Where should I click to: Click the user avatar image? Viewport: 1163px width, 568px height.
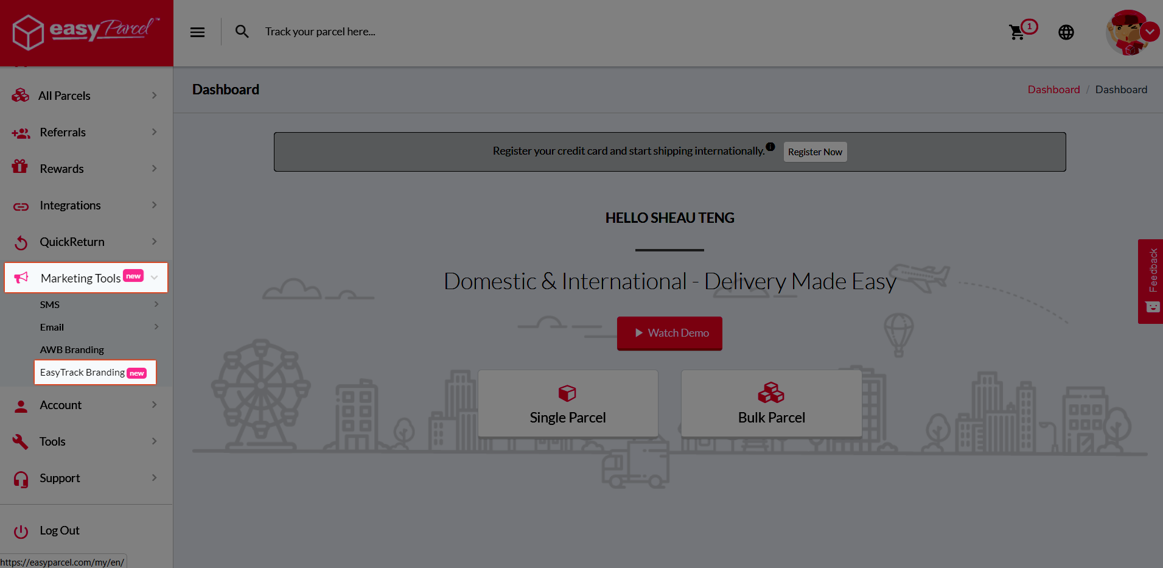pos(1128,33)
